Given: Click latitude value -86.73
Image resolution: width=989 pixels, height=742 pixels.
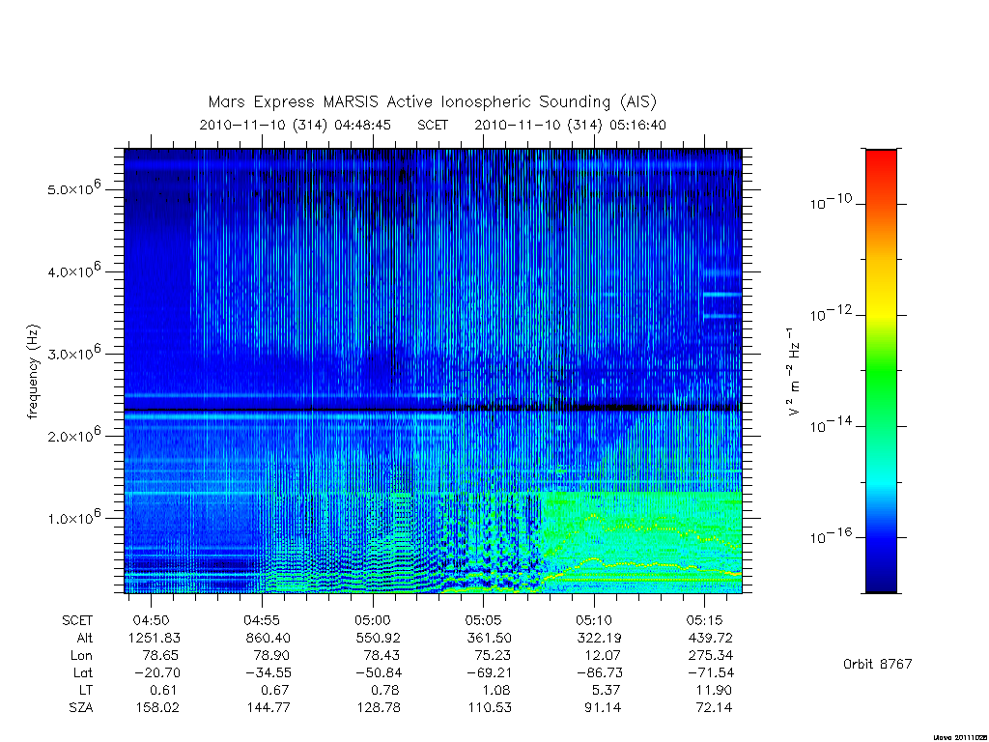Looking at the screenshot, I should coord(600,672).
